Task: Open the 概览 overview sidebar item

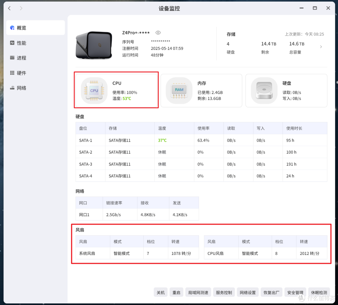Action: (36, 28)
